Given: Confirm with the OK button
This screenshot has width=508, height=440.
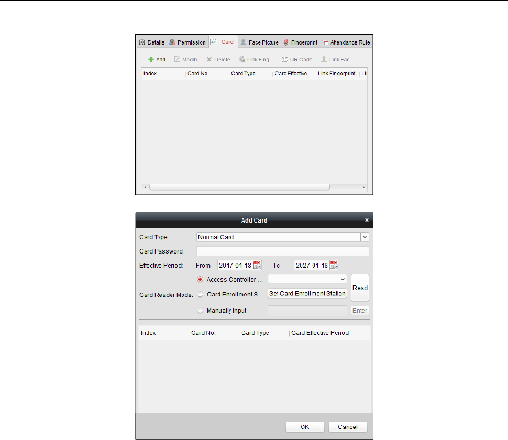Looking at the screenshot, I should [x=305, y=427].
